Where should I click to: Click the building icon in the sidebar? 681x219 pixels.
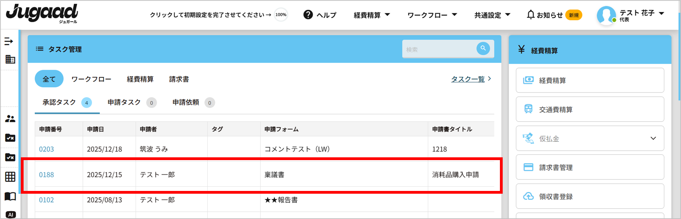pyautogui.click(x=10, y=59)
